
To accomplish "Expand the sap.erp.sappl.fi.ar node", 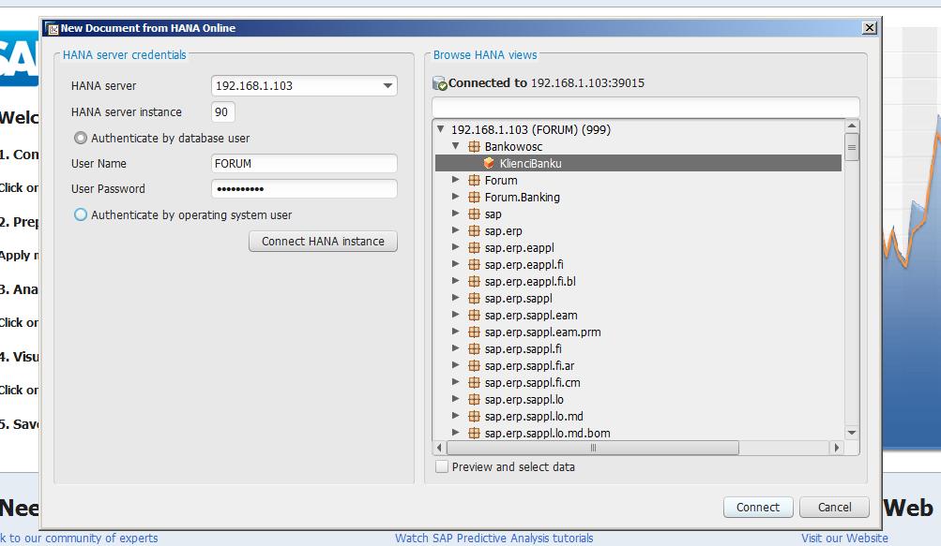I will click(456, 364).
